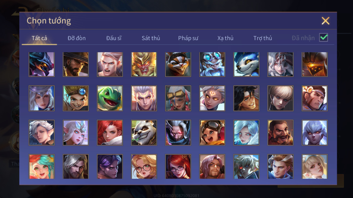Open the Sát thủ tab
Viewport: 353px width, 198px height.
(x=151, y=38)
